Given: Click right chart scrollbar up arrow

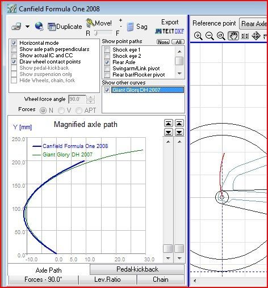Looking at the screenshot, I should click(179, 142).
